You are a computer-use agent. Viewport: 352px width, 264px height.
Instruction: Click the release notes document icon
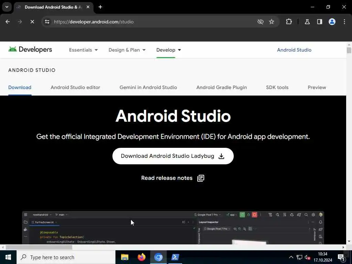click(201, 178)
